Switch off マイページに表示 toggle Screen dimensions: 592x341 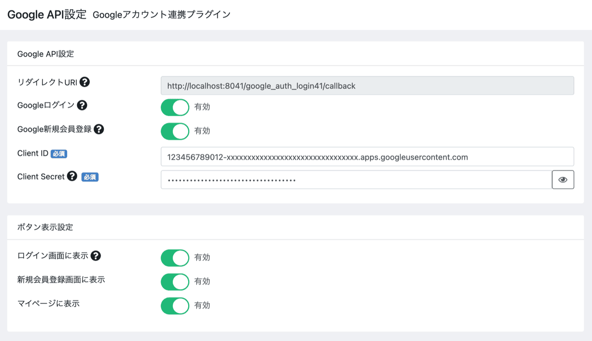pos(175,305)
